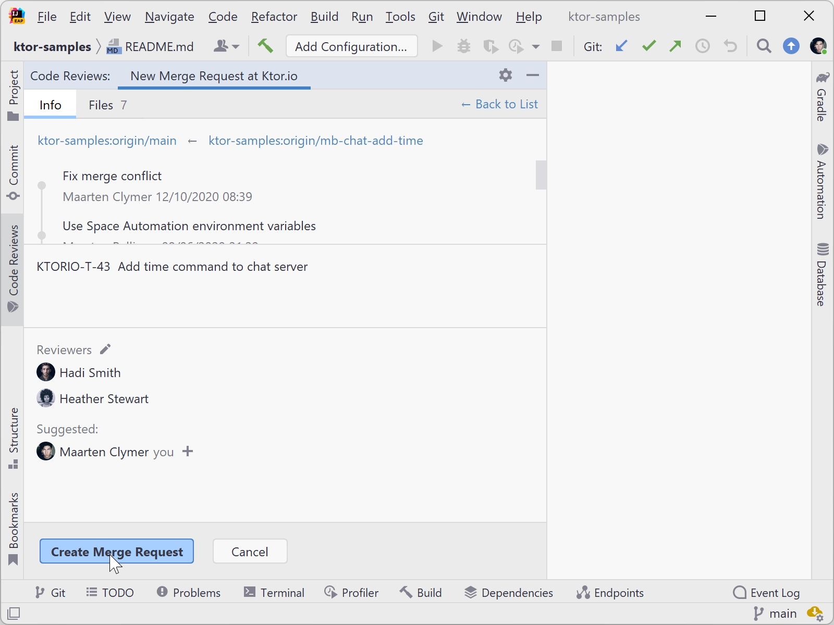The image size is (834, 625).
Task: Open the Event Log
Action: coord(766,593)
